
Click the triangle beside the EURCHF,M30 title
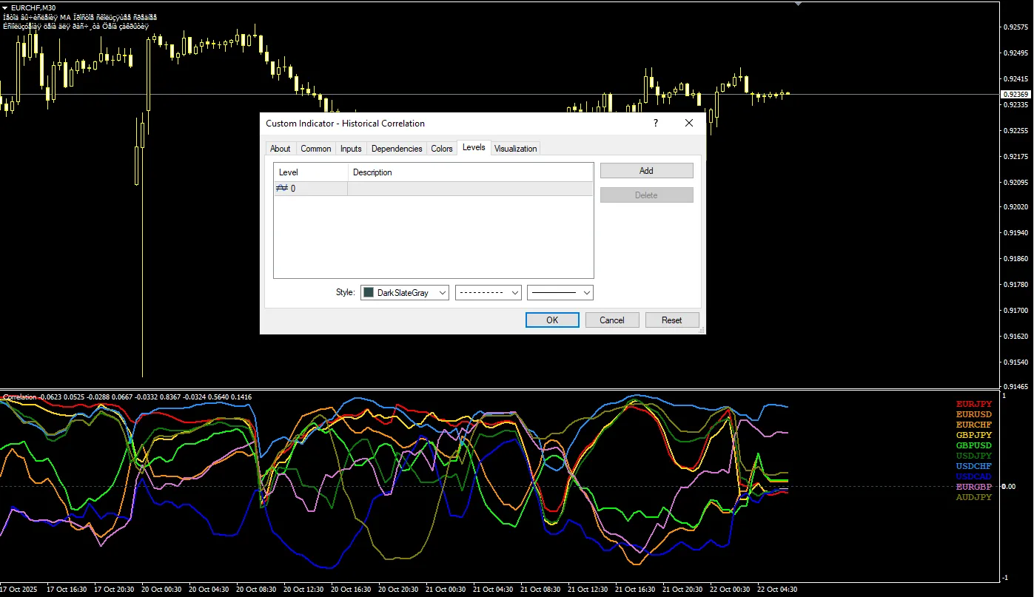tap(5, 7)
